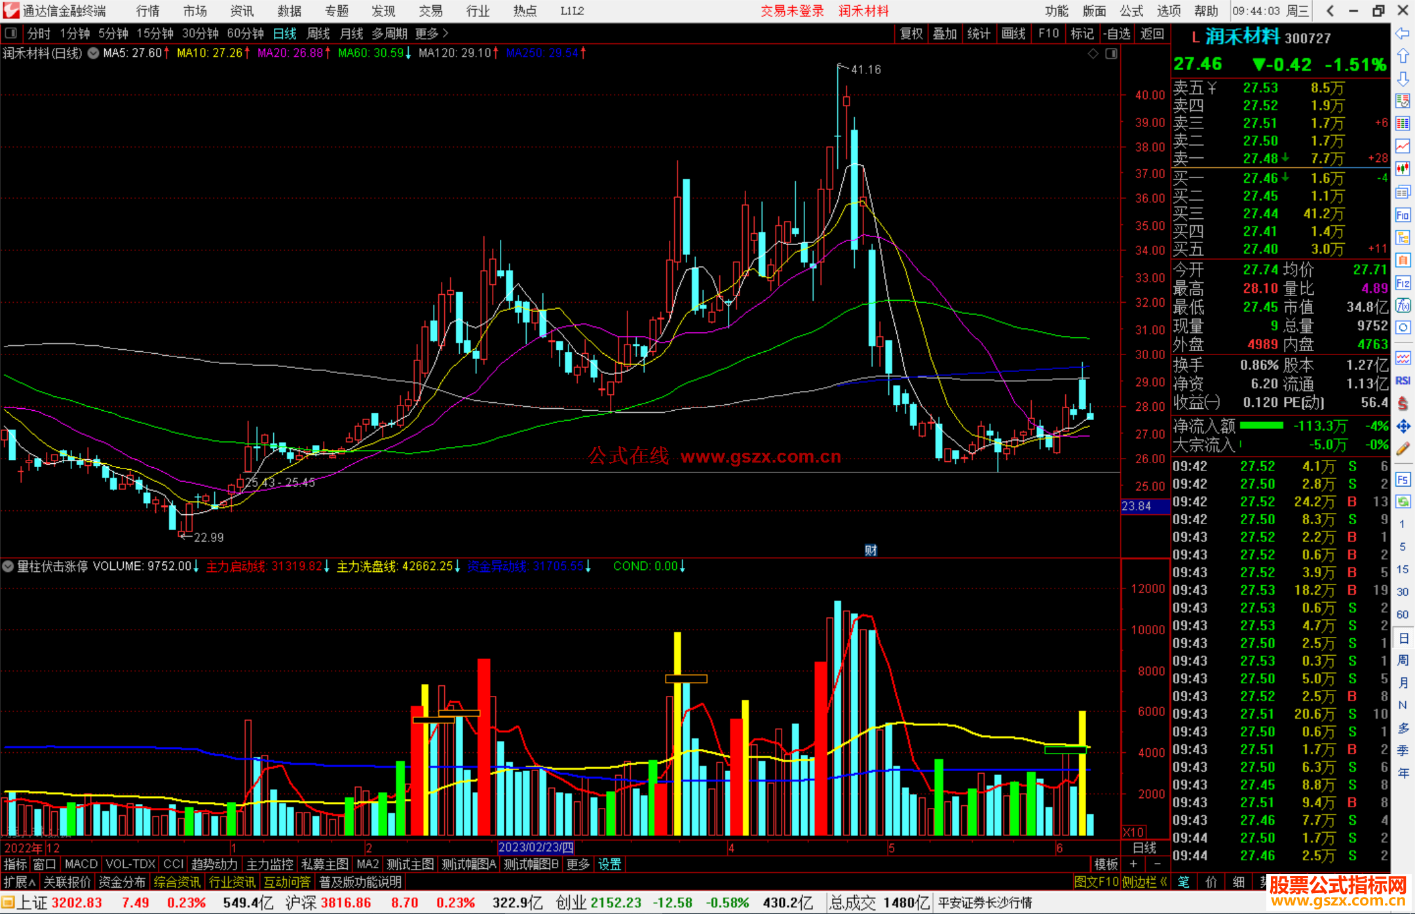Open the 行情 menu

click(x=147, y=10)
